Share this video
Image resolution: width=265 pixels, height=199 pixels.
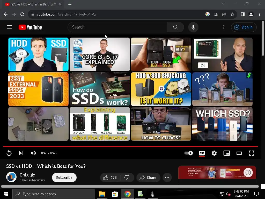pyautogui.click(x=148, y=177)
